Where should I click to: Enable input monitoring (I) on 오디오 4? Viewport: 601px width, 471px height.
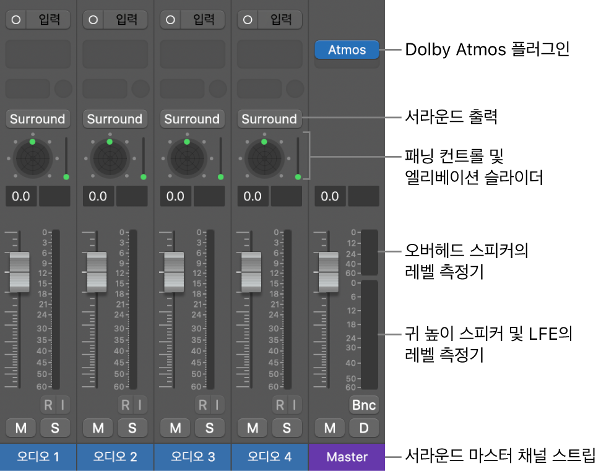[x=295, y=405]
